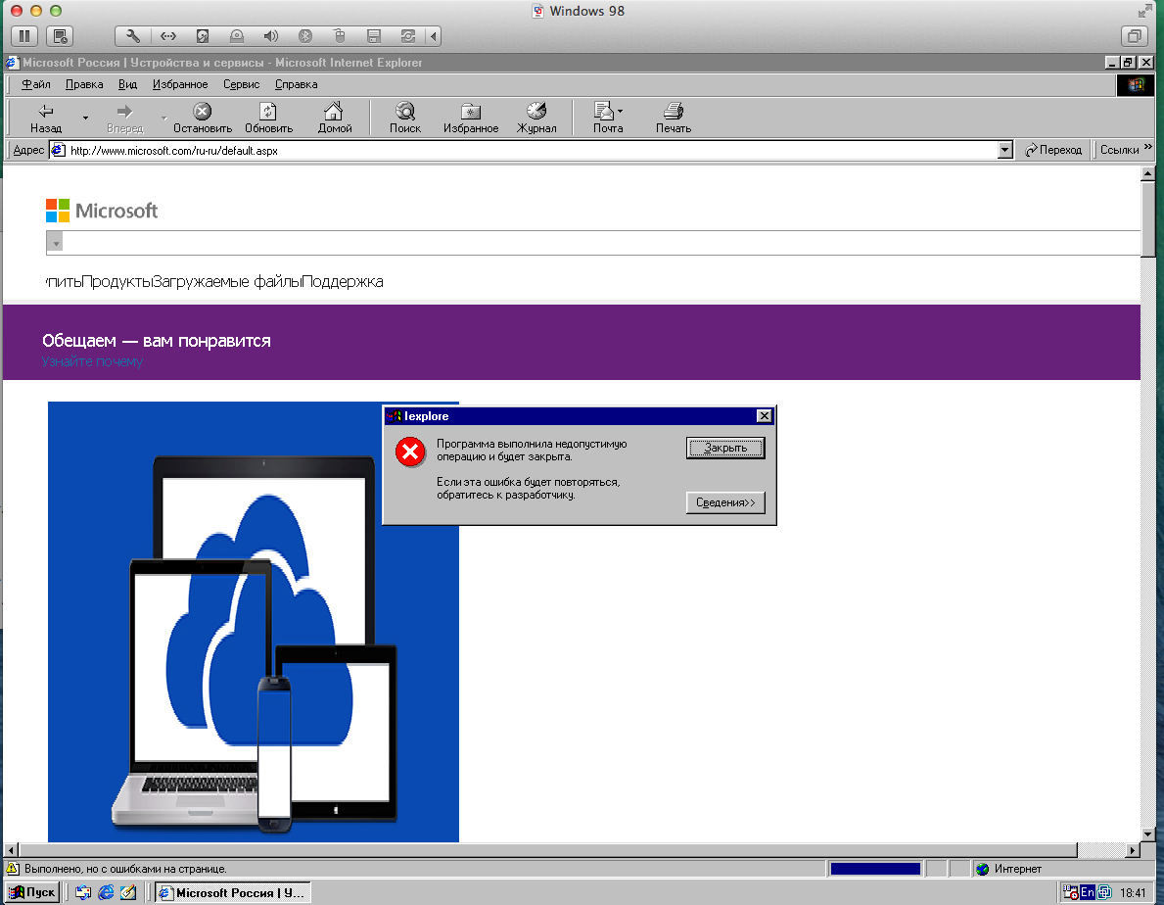Click the Интернет zone globe in status bar
1164x905 pixels.
click(983, 869)
